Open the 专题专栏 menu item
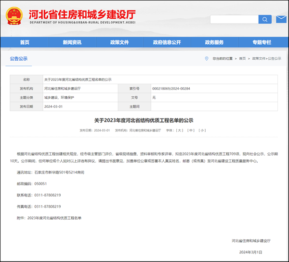 coord(262,42)
